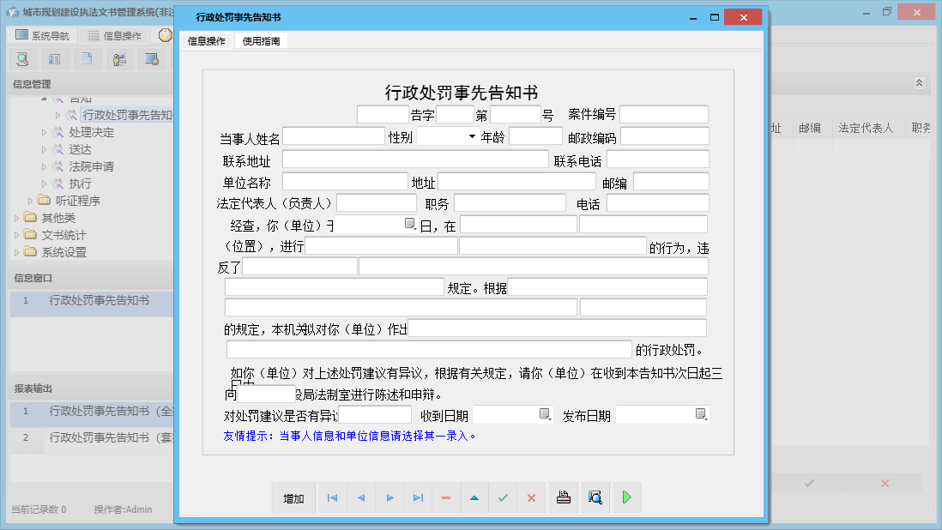Select the magnifier search tool in the toolbar
The height and width of the screenshot is (530, 942).
[x=23, y=58]
